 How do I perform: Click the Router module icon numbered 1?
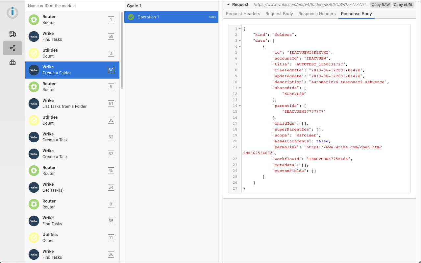click(x=34, y=20)
